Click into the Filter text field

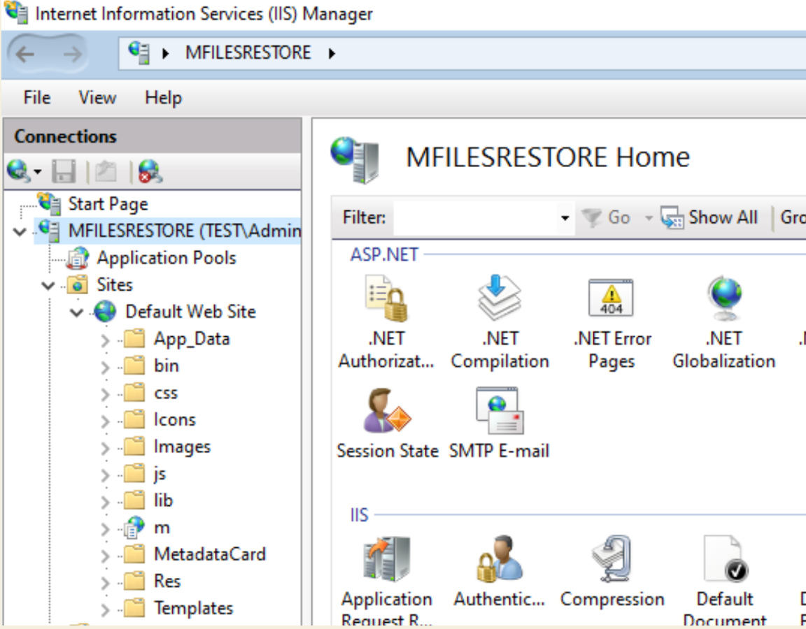click(476, 218)
